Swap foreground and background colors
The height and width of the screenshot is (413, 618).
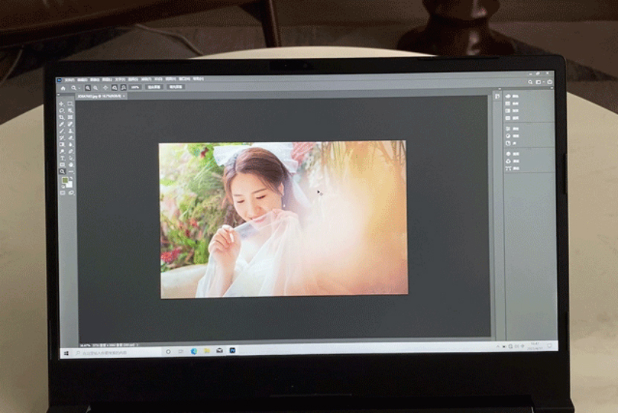click(71, 178)
